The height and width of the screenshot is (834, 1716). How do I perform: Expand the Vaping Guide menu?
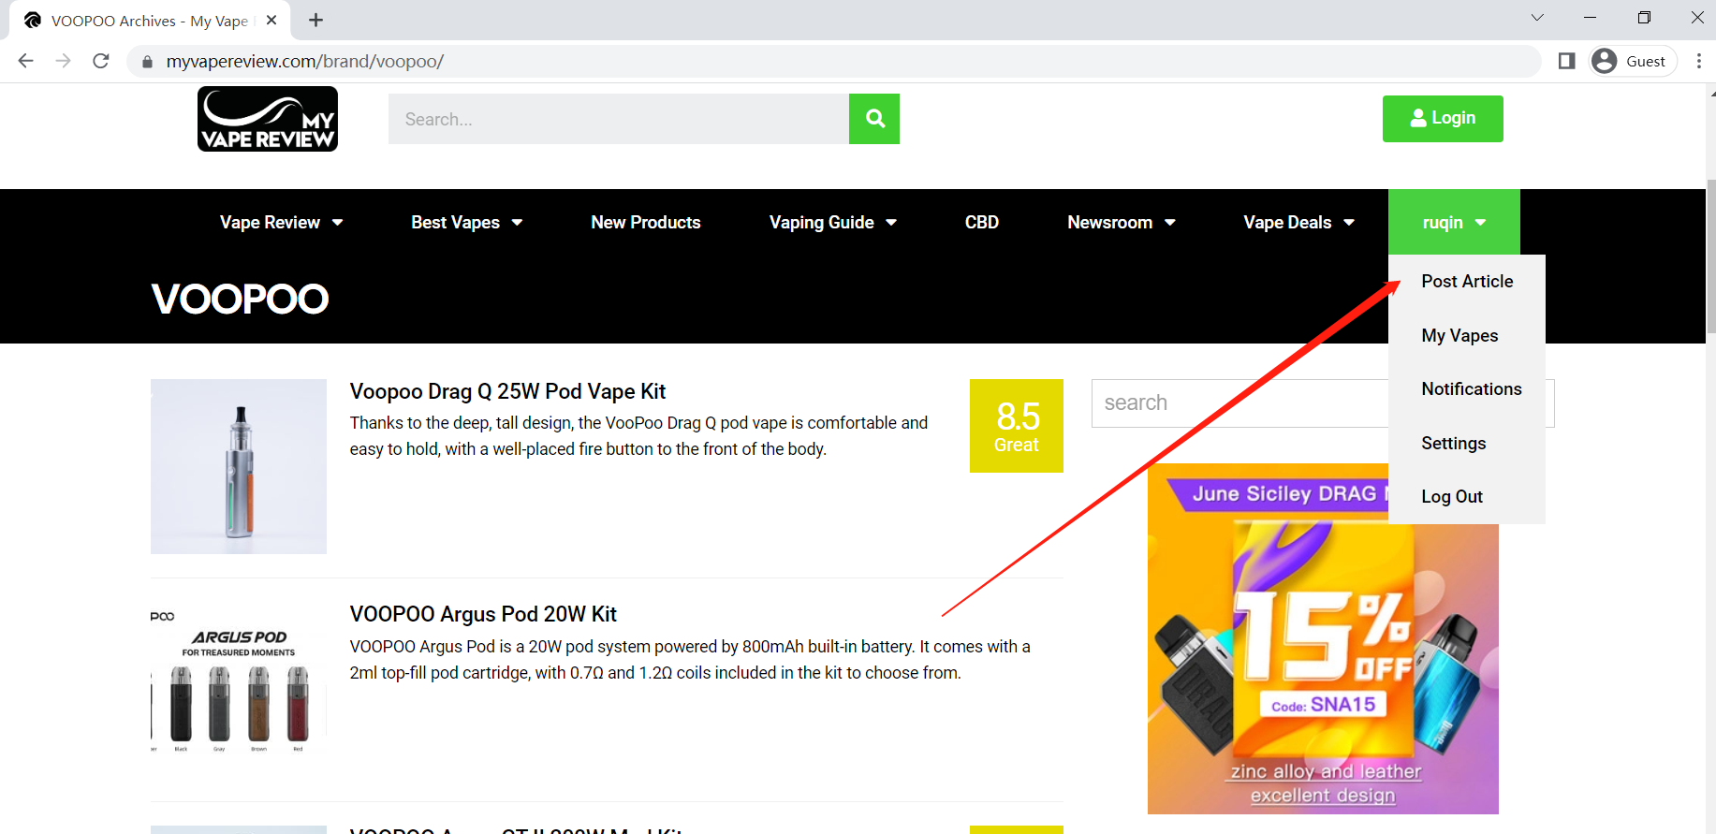832,222
